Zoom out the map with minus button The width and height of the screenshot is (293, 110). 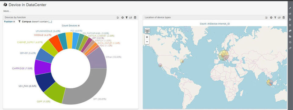pos(147,42)
